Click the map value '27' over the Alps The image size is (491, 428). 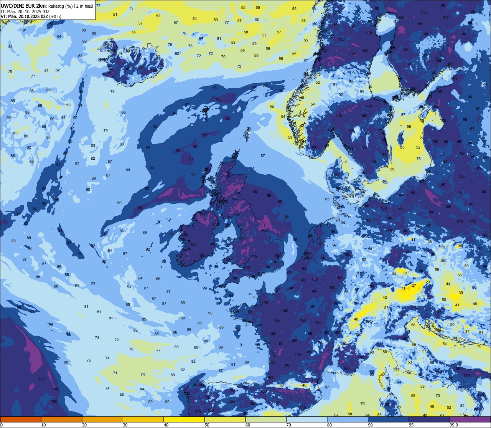(414, 286)
